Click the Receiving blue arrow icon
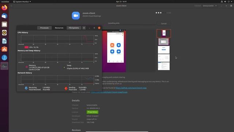Viewport: 234px width, 132px height. point(26,88)
